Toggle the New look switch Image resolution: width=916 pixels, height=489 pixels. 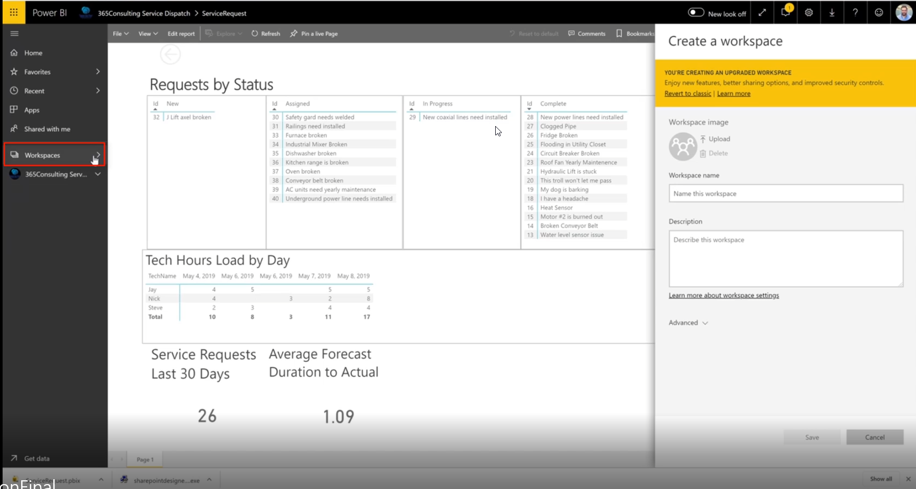tap(696, 12)
